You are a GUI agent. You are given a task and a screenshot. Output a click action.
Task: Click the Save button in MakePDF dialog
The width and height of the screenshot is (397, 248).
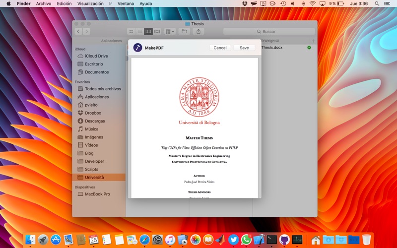[x=244, y=48]
